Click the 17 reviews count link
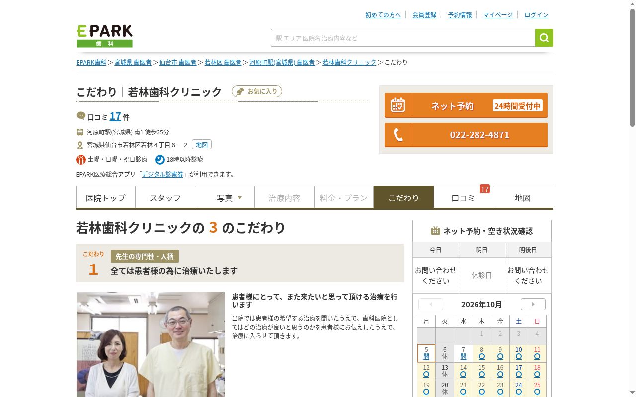 pos(115,116)
